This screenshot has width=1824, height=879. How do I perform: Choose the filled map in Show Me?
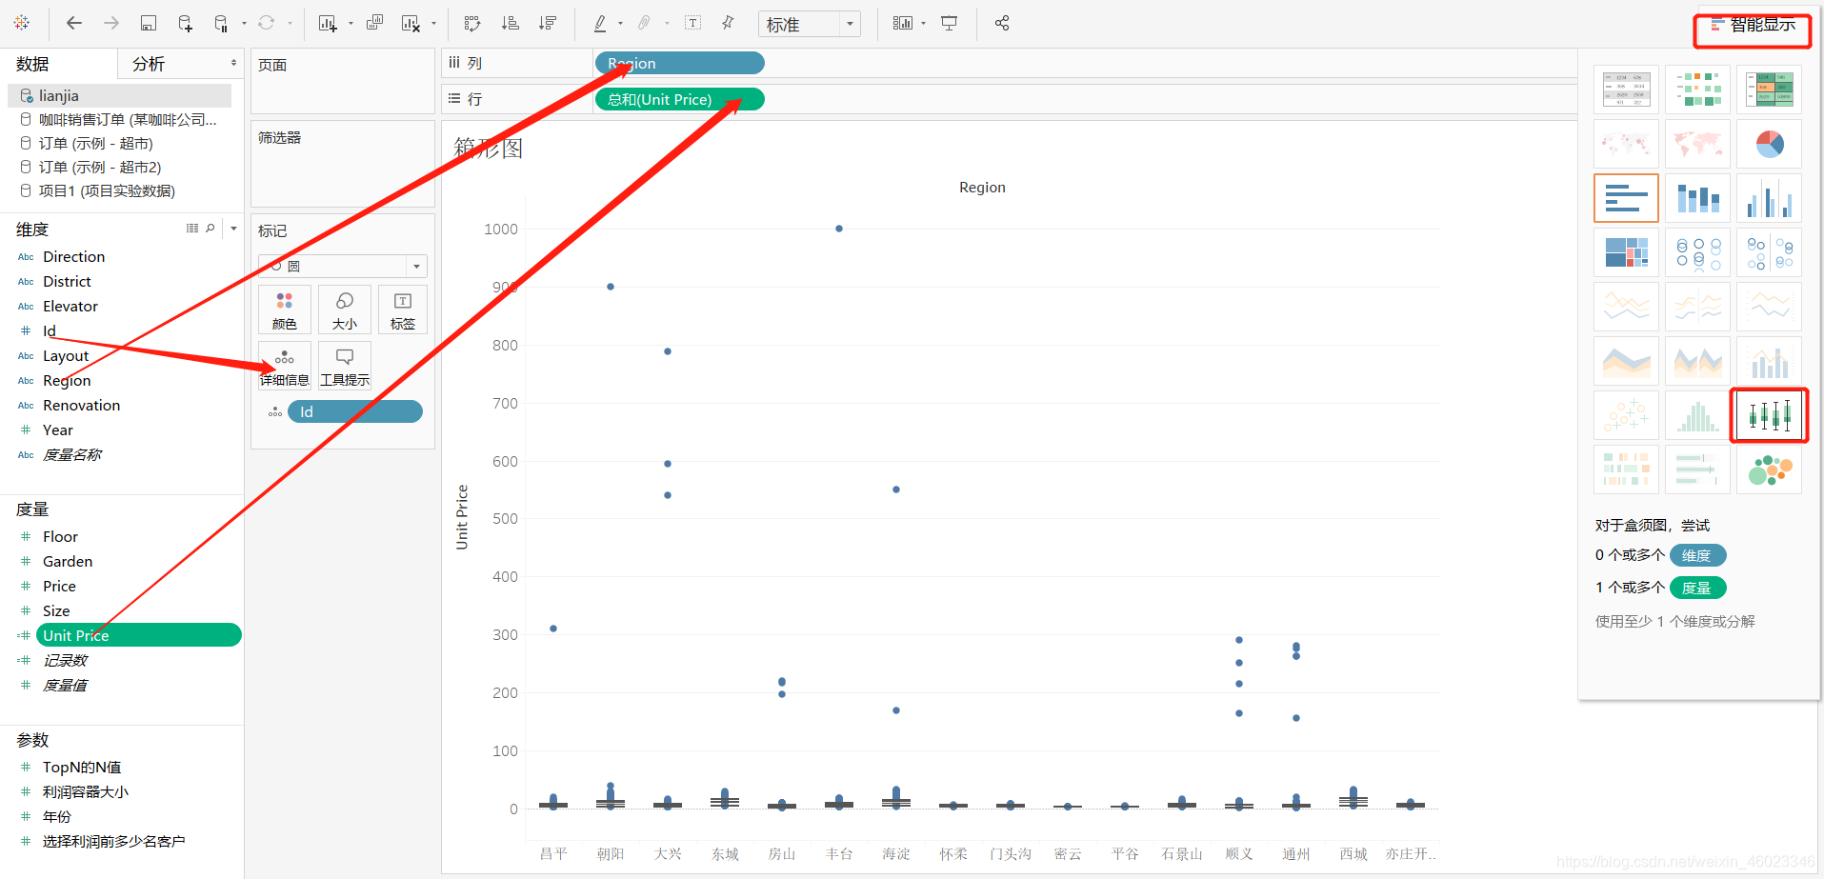(1697, 144)
